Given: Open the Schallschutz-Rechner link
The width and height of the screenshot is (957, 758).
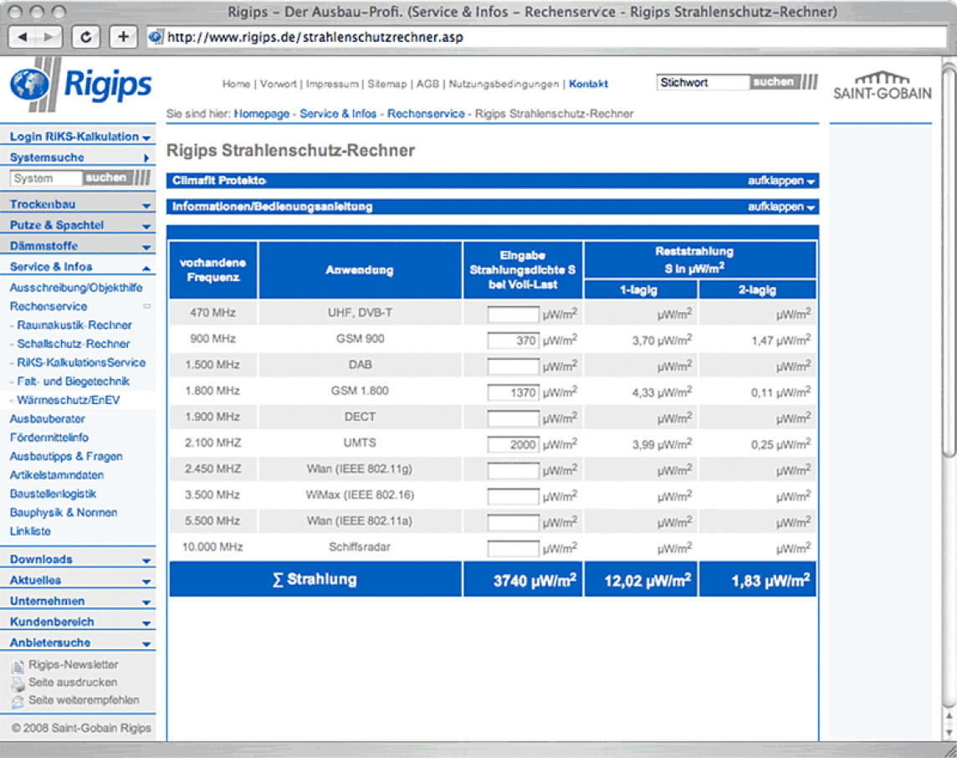Looking at the screenshot, I should (74, 344).
